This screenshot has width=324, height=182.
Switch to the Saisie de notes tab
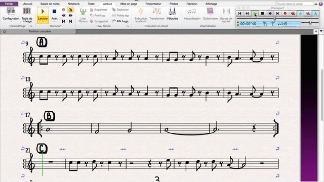point(50,4)
